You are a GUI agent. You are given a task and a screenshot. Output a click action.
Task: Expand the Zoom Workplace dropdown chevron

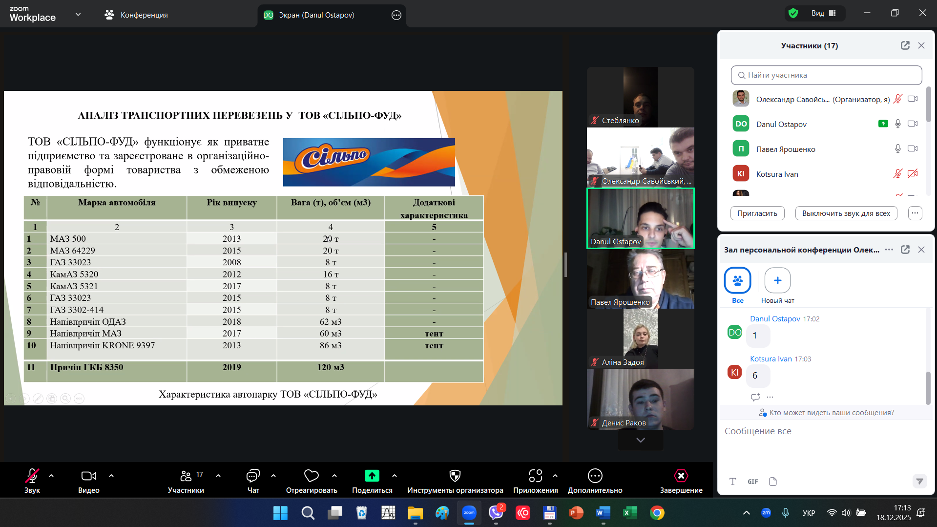[x=78, y=15]
